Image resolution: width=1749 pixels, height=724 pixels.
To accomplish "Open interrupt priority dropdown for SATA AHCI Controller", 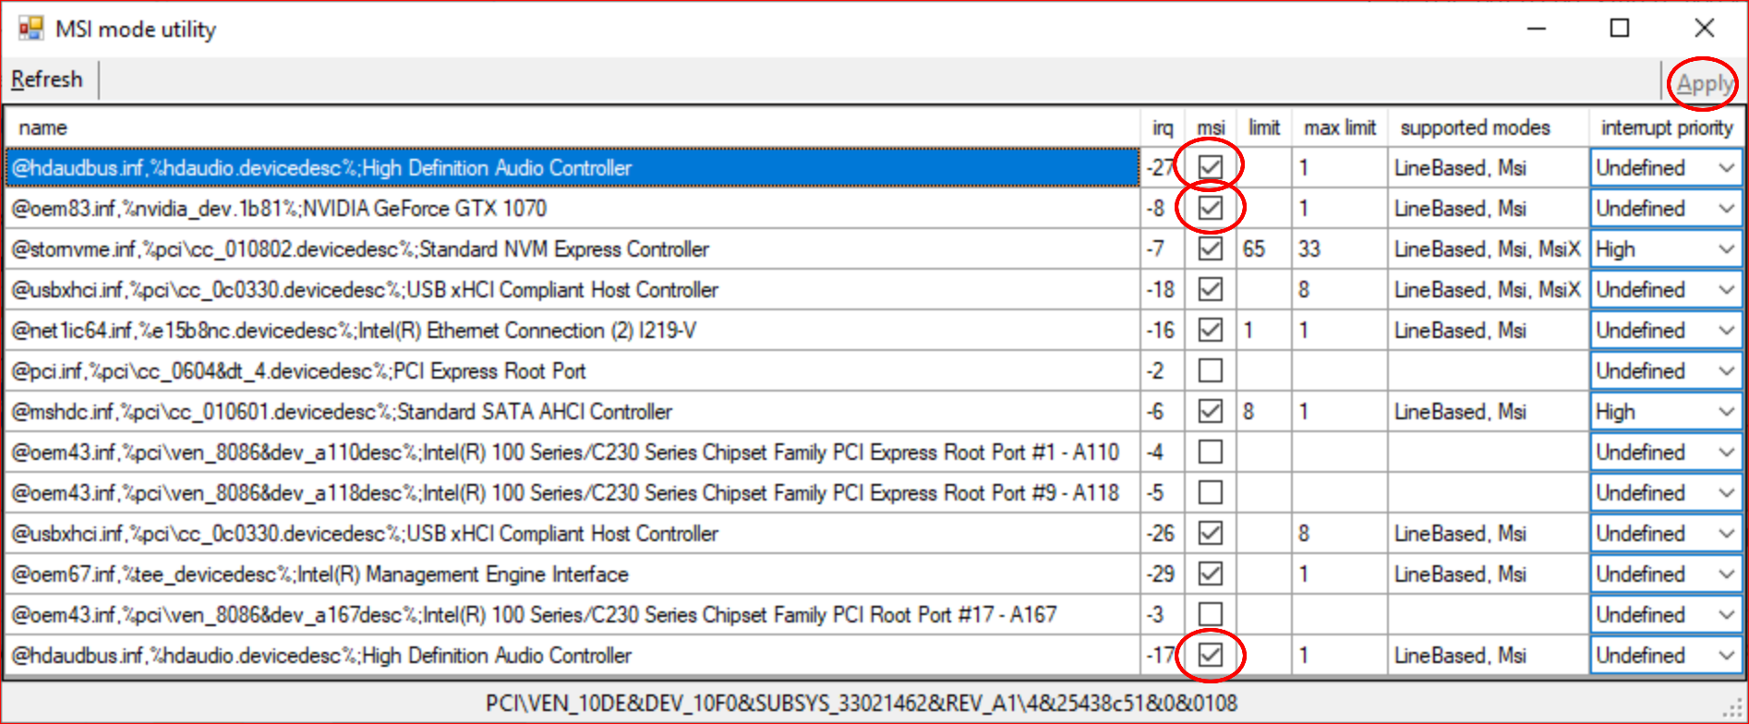I will pos(1666,412).
